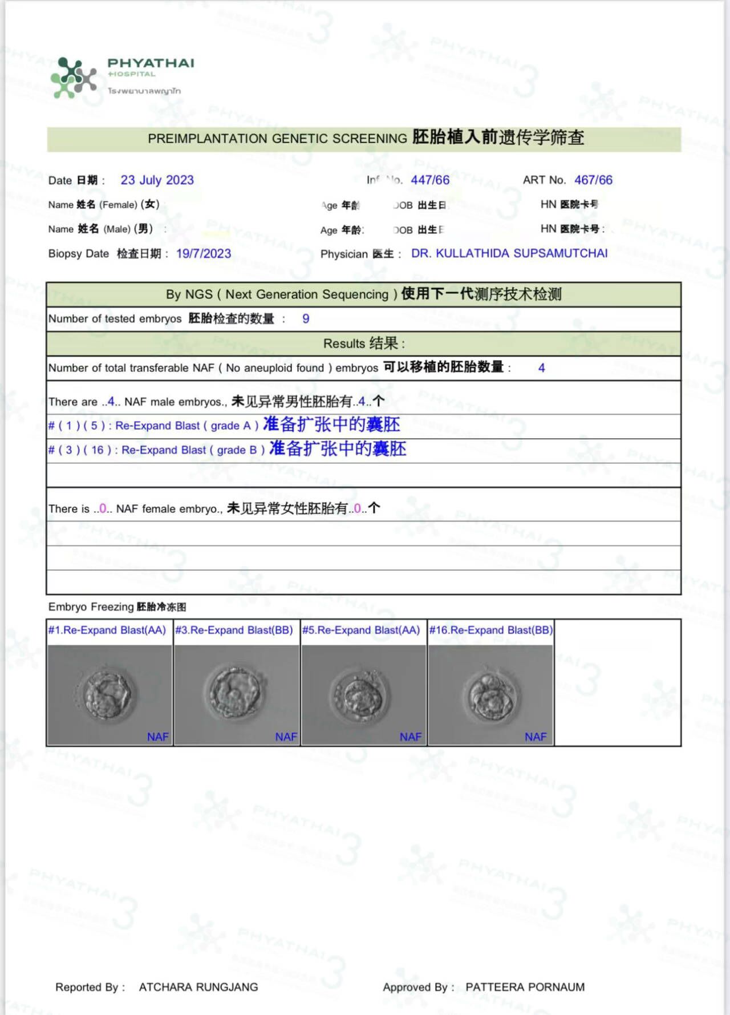Click the 'Biopsy Date 检查日期' label

108,253
